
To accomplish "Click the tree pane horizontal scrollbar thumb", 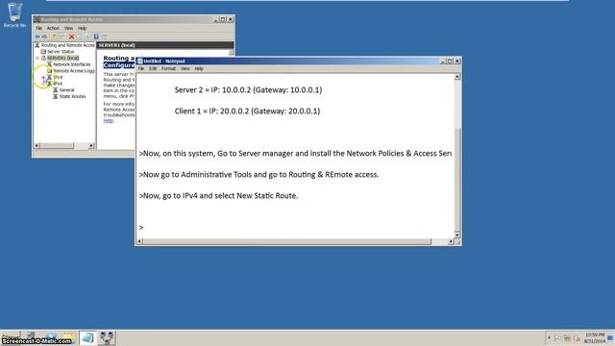I will (x=57, y=145).
